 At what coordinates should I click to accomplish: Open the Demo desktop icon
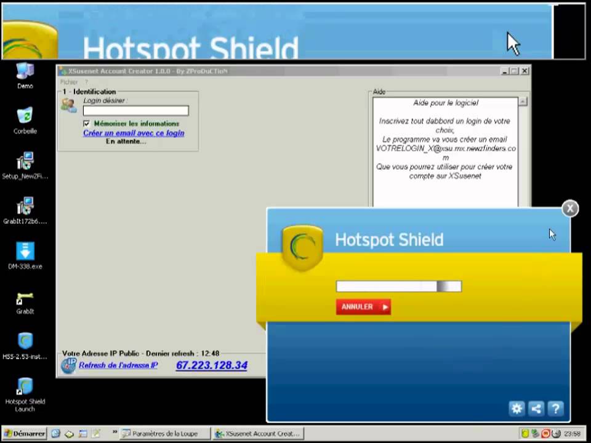(x=25, y=71)
